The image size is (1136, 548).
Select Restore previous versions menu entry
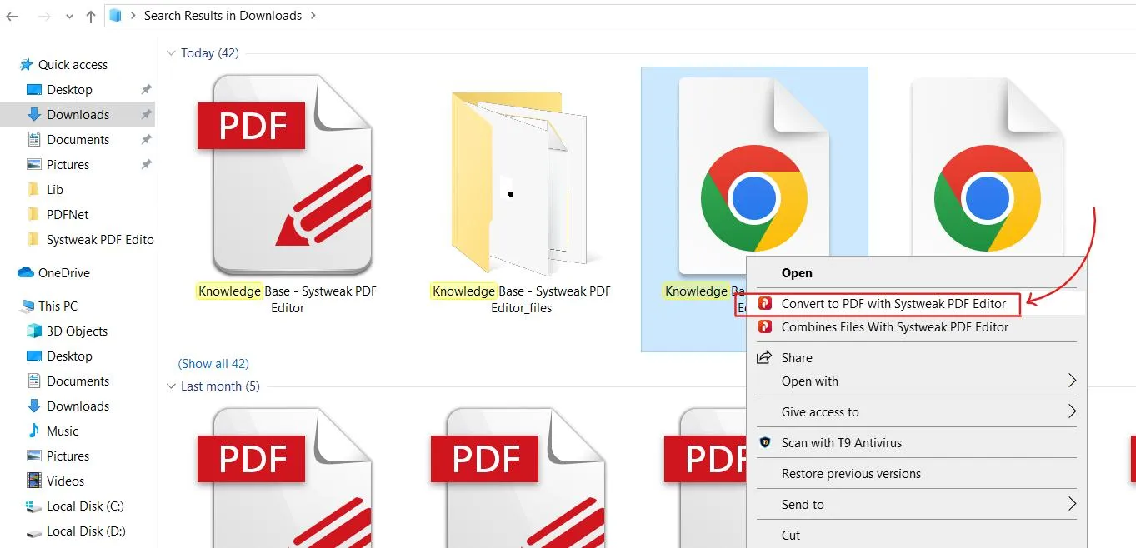point(851,474)
